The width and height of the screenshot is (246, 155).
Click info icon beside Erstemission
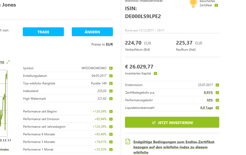click(x=217, y=85)
